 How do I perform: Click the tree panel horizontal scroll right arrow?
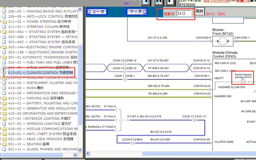75,155
